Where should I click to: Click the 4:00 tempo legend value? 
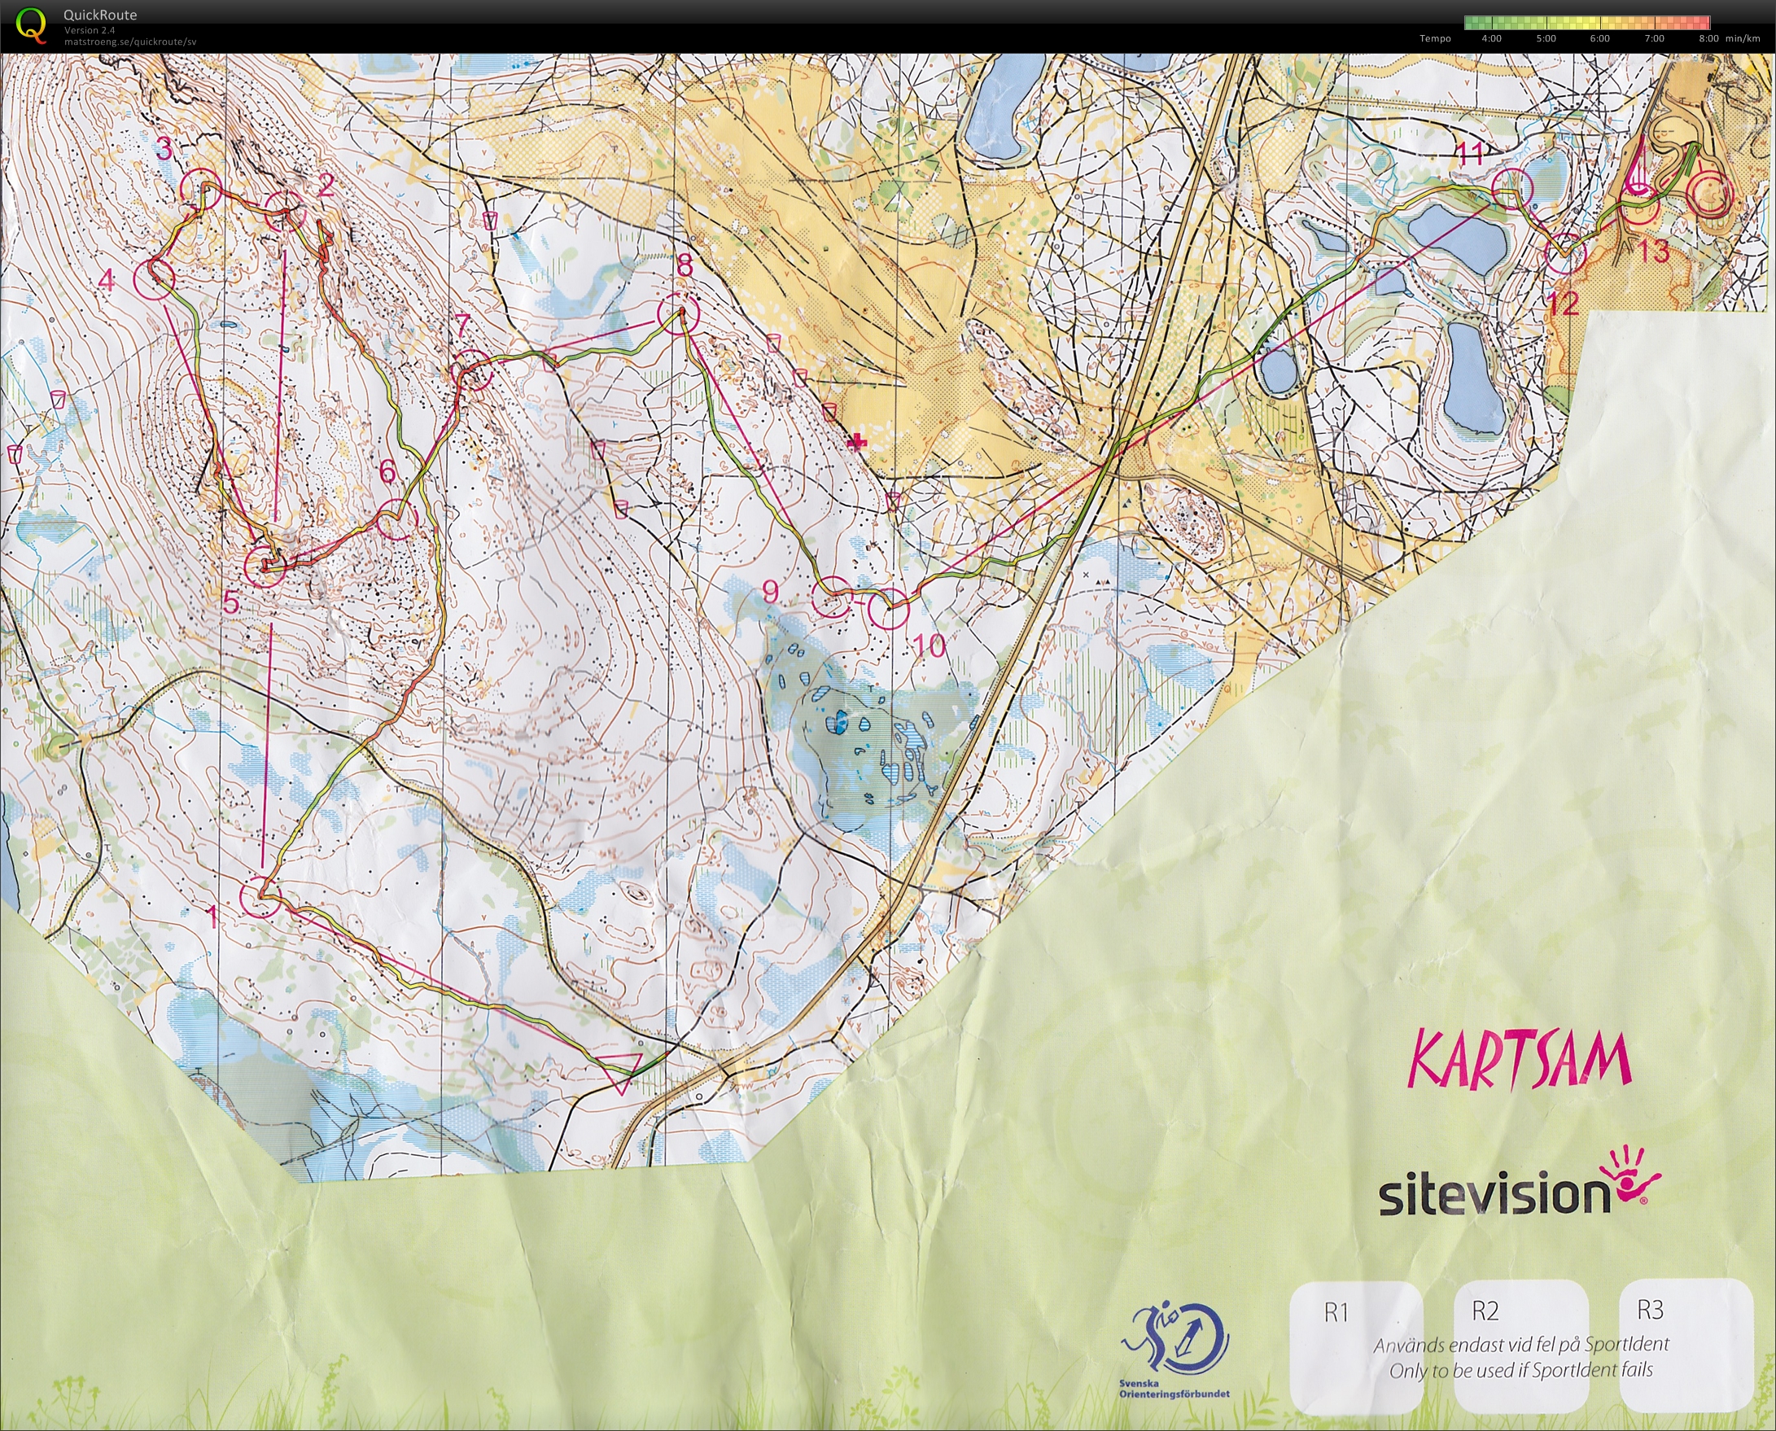coord(1492,39)
